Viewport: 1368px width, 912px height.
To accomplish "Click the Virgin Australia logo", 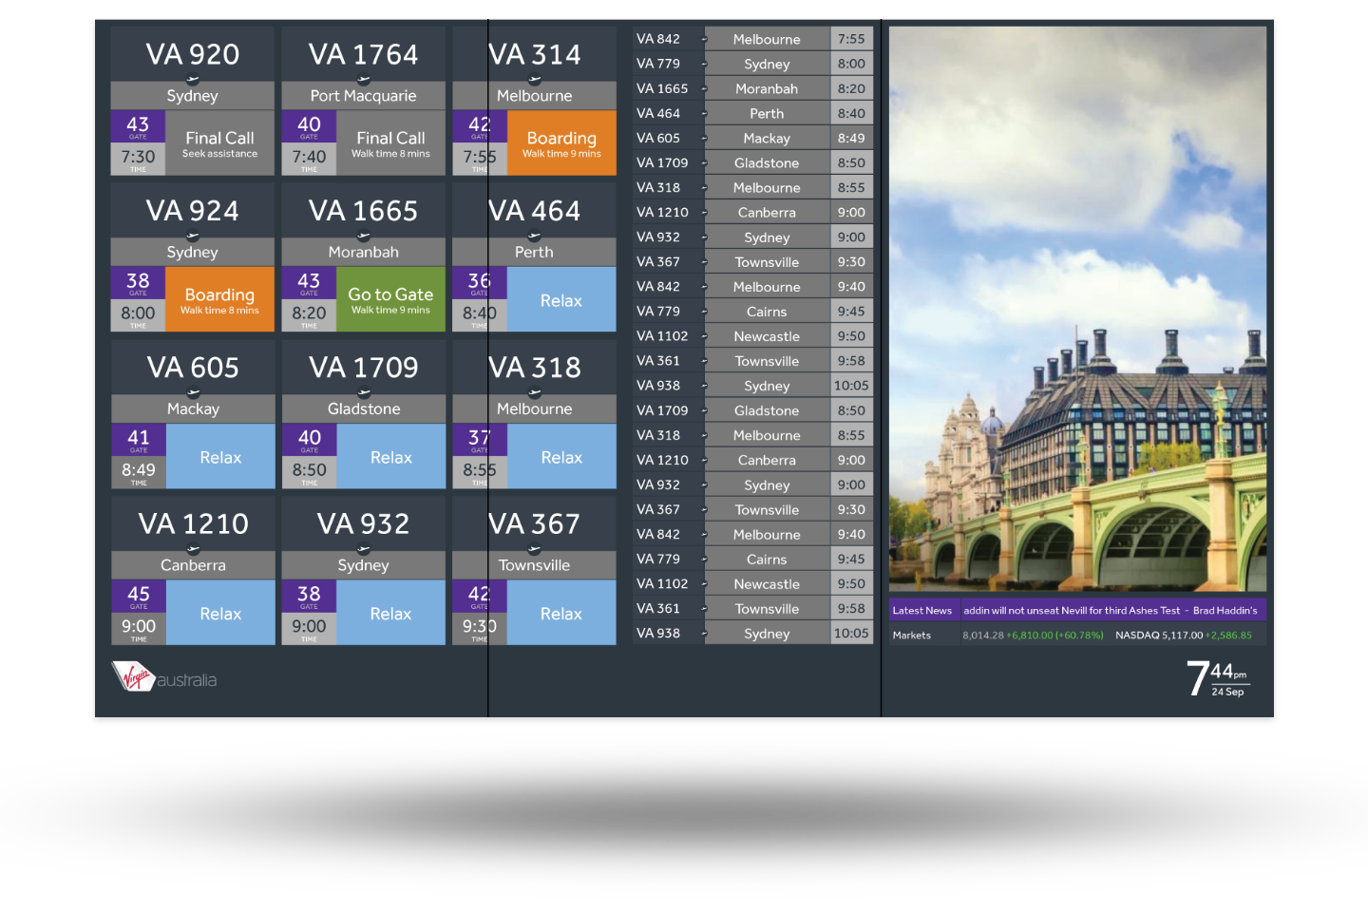I will pos(164,676).
